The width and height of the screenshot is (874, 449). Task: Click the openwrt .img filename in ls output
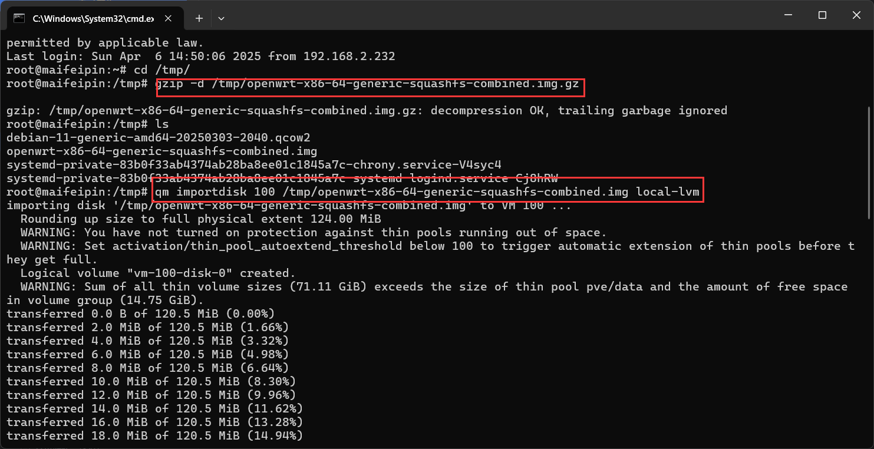tap(162, 151)
